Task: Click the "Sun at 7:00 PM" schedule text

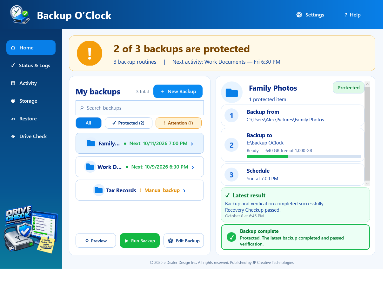Action: tap(262, 179)
